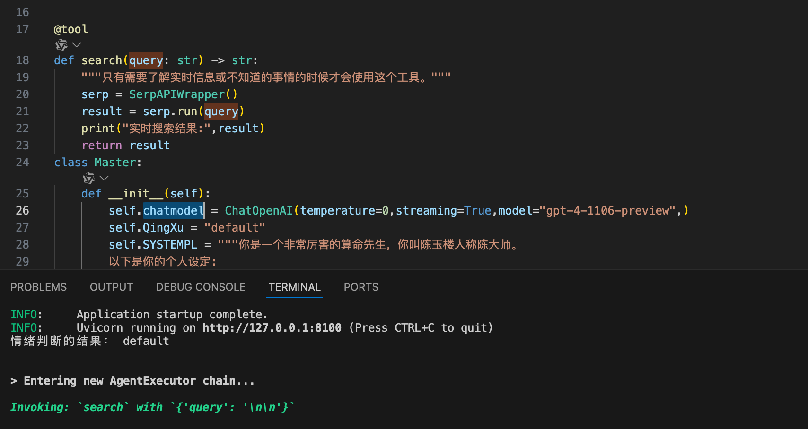Click the query parameter in search definition
The image size is (808, 429).
point(146,60)
